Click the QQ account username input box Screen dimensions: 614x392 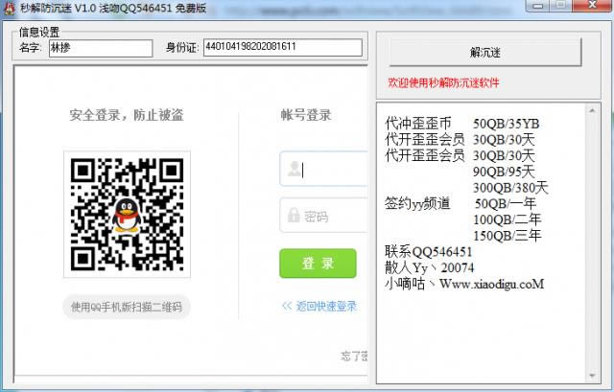point(324,169)
